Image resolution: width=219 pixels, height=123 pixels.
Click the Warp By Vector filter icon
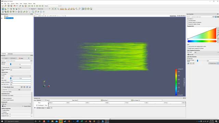24,12
